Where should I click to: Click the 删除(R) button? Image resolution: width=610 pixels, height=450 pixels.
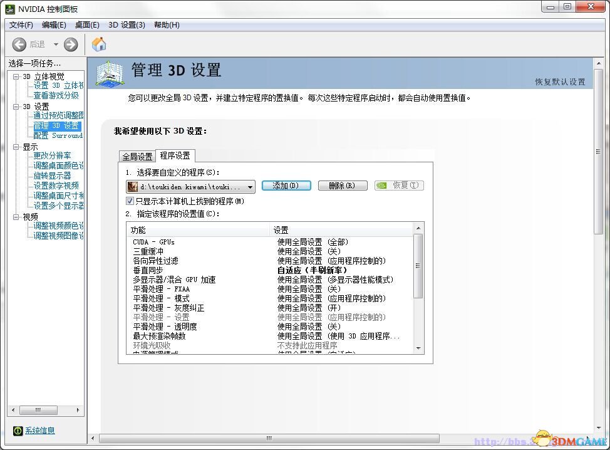(x=343, y=186)
